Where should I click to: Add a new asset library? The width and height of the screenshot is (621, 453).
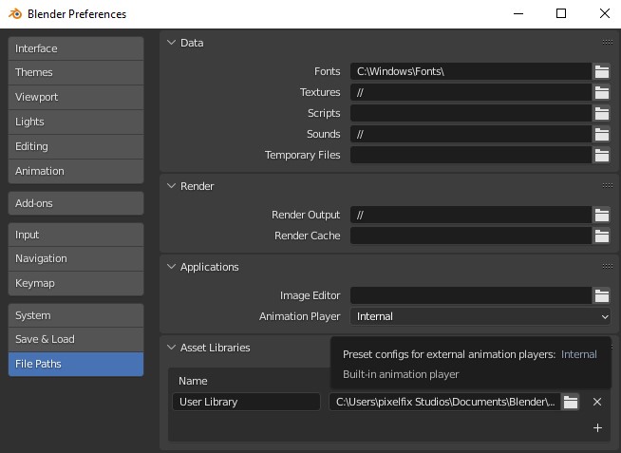[597, 428]
